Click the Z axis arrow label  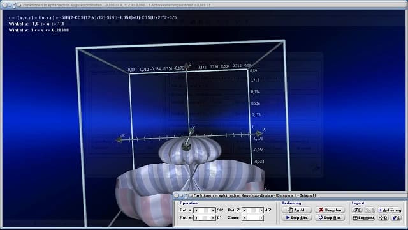coord(190,64)
